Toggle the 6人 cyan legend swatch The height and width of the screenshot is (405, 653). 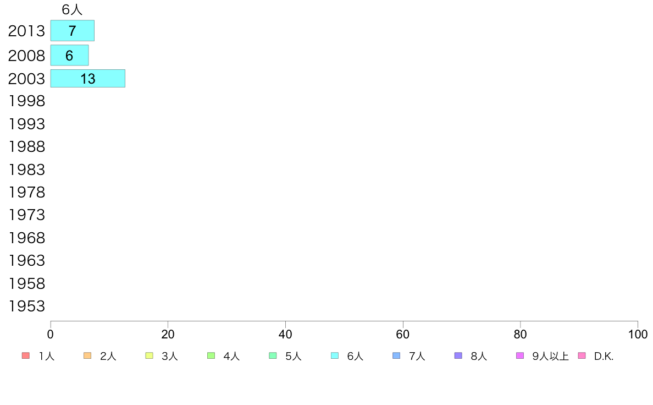pyautogui.click(x=334, y=356)
